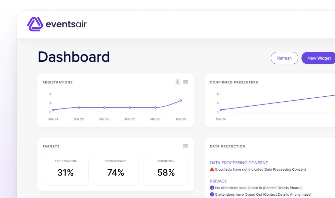
Task: Click the red warning triangle icon
Action: coord(212,169)
